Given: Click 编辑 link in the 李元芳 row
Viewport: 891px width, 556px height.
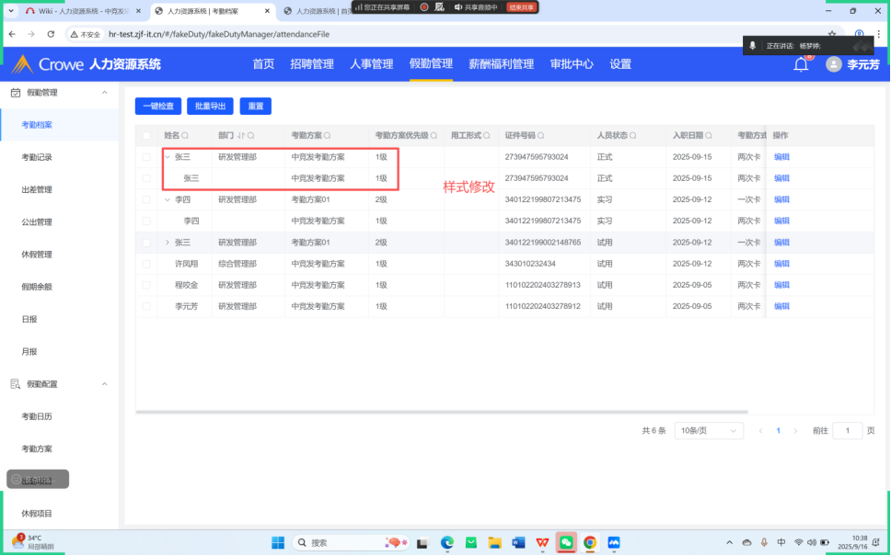Looking at the screenshot, I should point(781,306).
